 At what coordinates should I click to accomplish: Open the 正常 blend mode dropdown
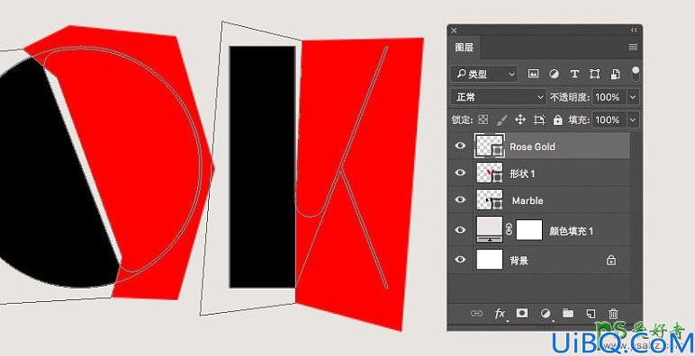pos(499,97)
